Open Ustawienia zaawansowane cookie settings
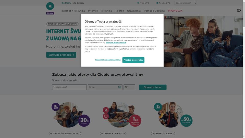This screenshot has width=245, height=138. (x=108, y=60)
